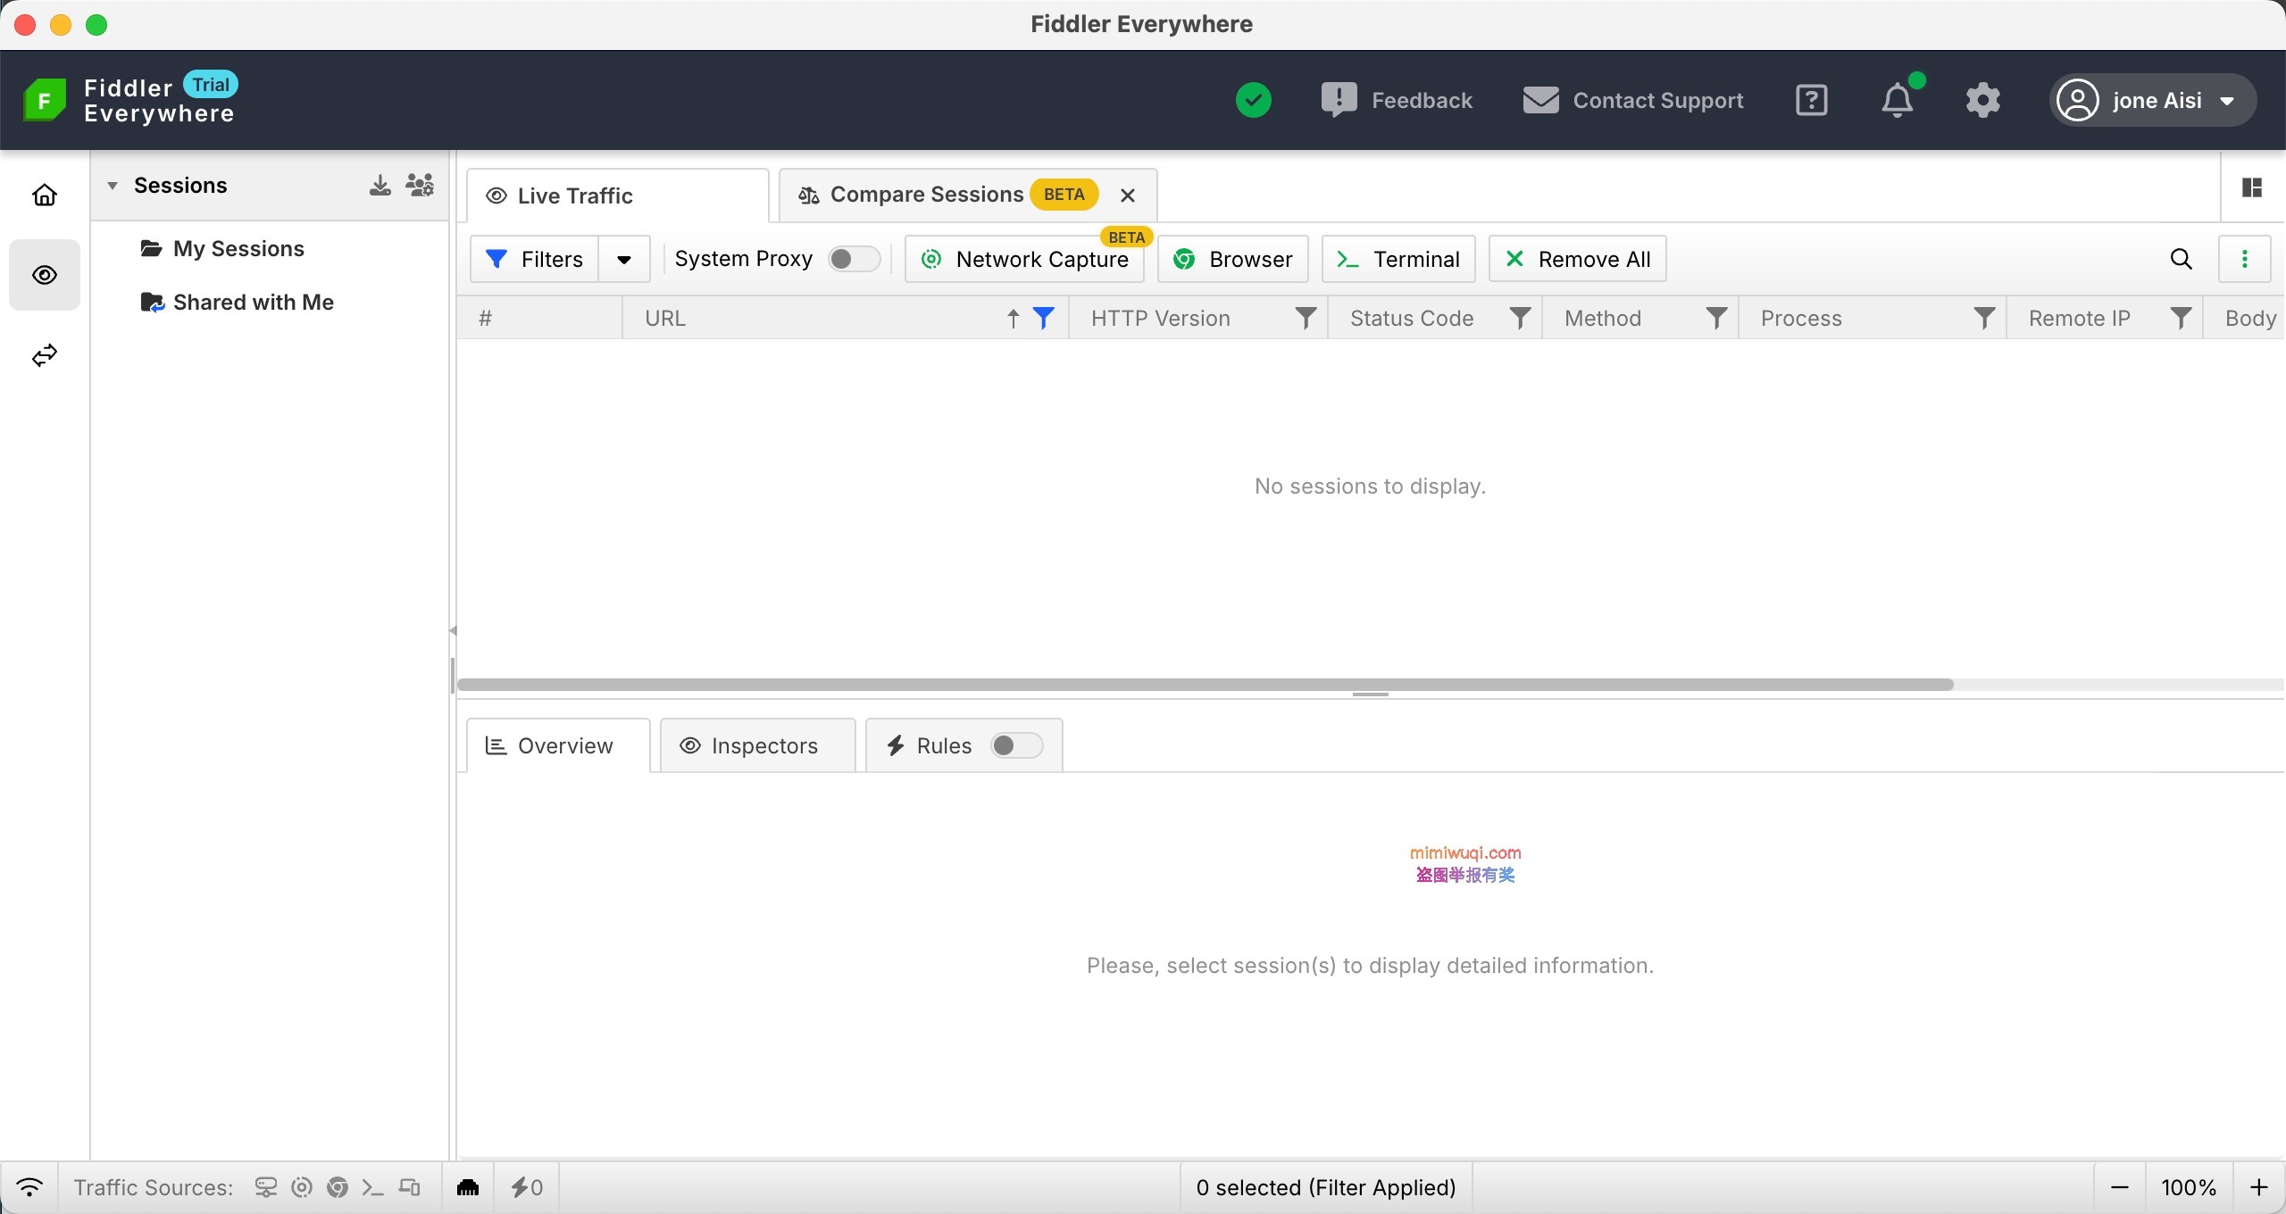
Task: Click the remote devices traffic source icon
Action: coord(409,1187)
